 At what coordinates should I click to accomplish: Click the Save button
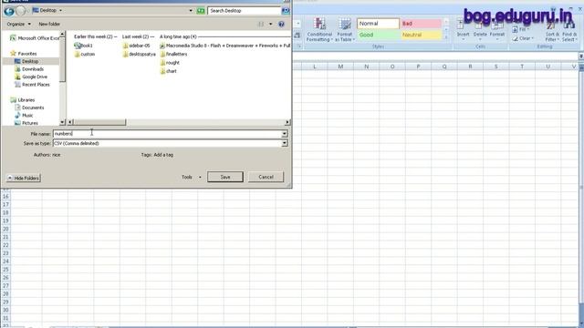tap(225, 177)
